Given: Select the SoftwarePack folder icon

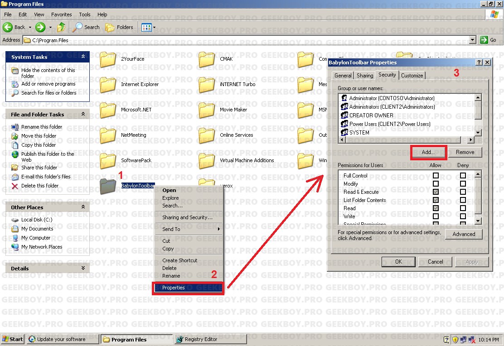Looking at the screenshot, I should pyautogui.click(x=108, y=161).
